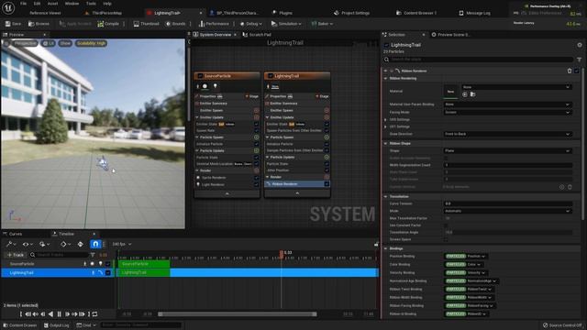This screenshot has height=330, width=587.
Task: Open the Asset menu
Action: (x=52, y=4)
